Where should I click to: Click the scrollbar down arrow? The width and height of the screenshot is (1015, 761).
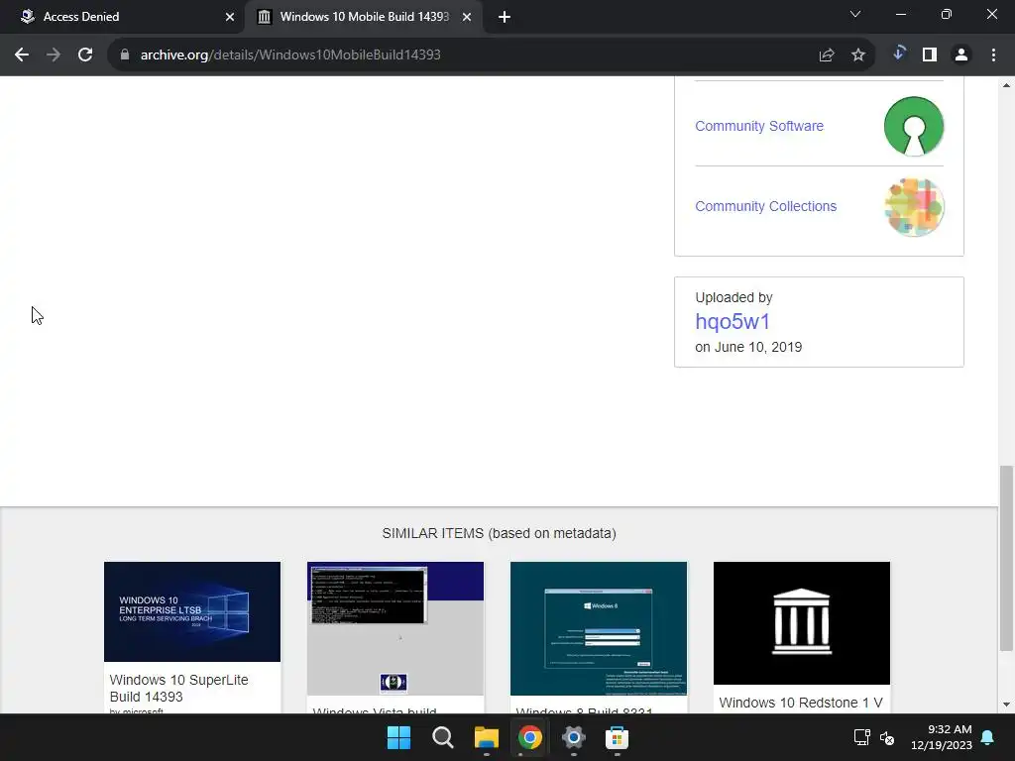click(1006, 705)
